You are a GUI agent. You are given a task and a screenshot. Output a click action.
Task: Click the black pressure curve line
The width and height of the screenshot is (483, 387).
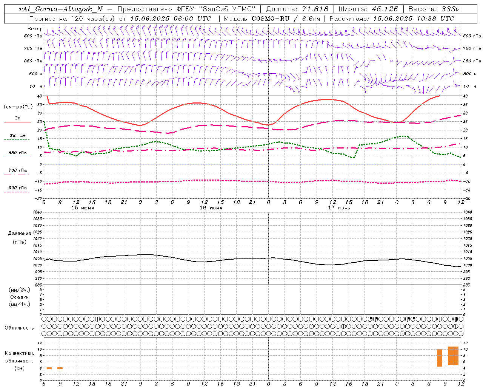click(x=253, y=259)
